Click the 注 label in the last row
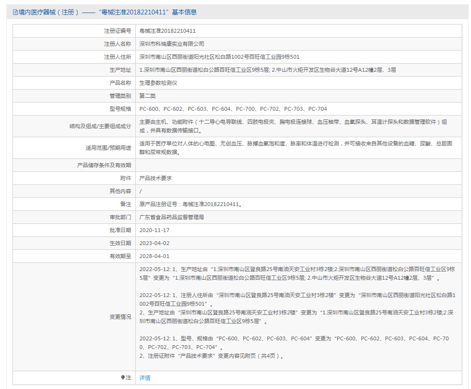This screenshot has height=389, width=471. pyautogui.click(x=128, y=377)
